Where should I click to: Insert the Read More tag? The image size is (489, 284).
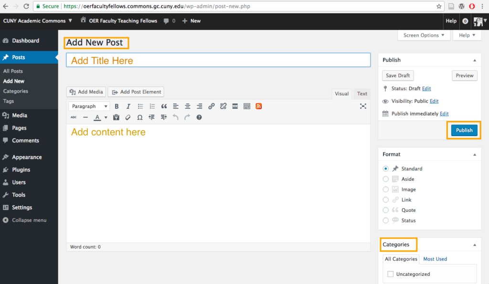[x=235, y=106]
